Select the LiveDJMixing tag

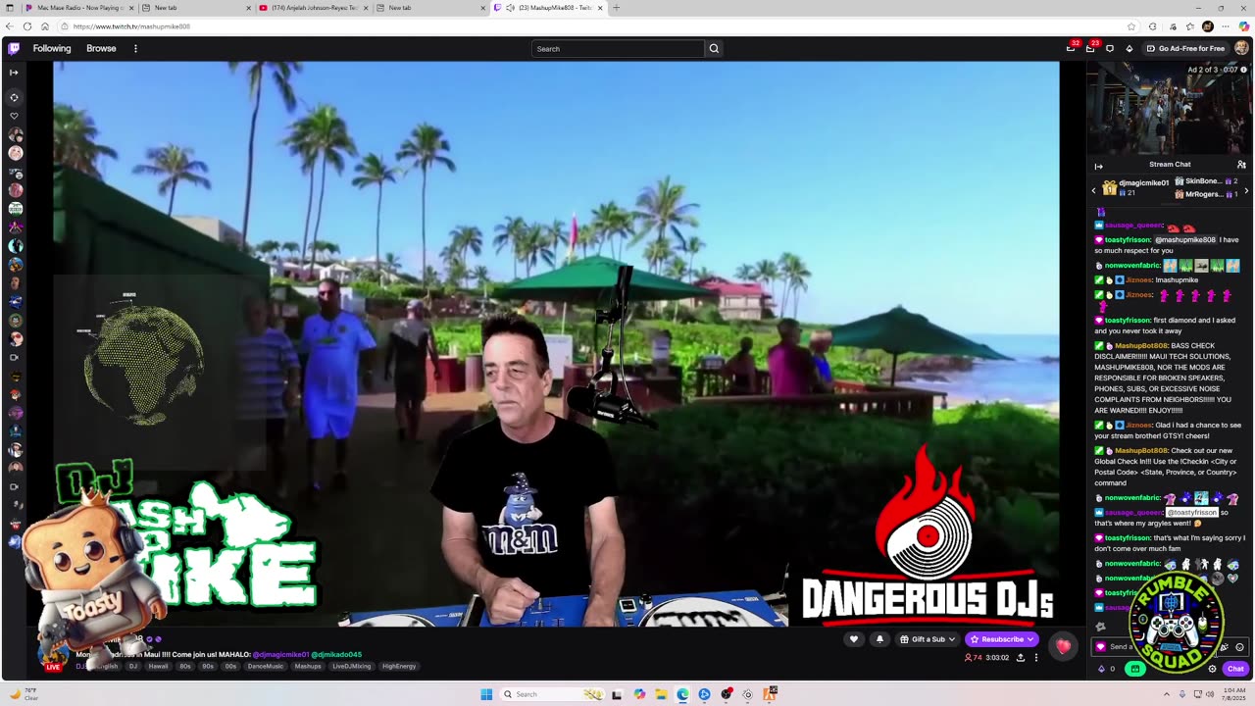click(x=352, y=667)
